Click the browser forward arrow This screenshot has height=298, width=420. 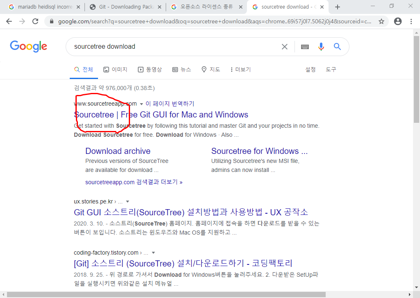(x=22, y=21)
